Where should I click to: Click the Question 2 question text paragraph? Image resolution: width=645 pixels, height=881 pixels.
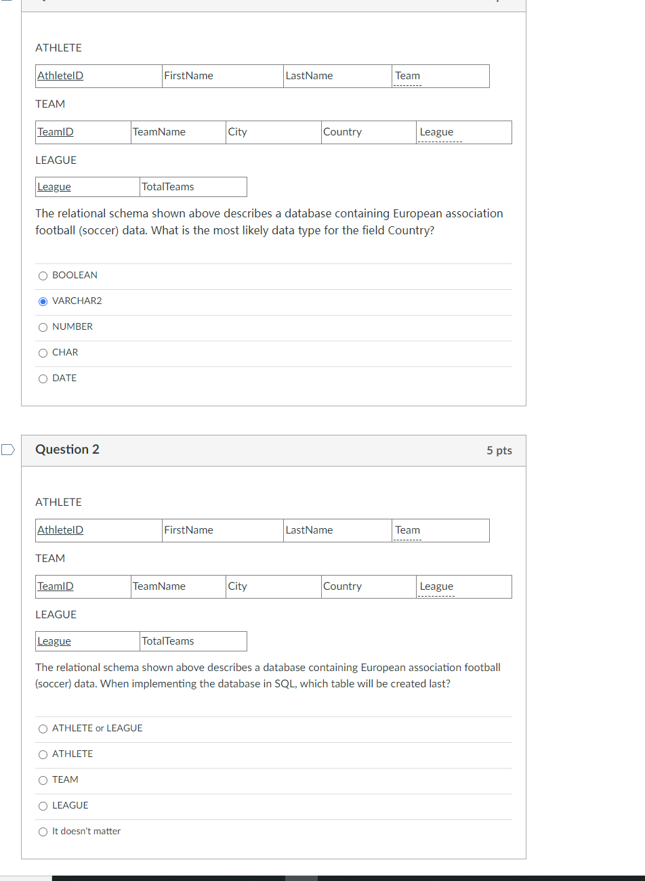(268, 675)
